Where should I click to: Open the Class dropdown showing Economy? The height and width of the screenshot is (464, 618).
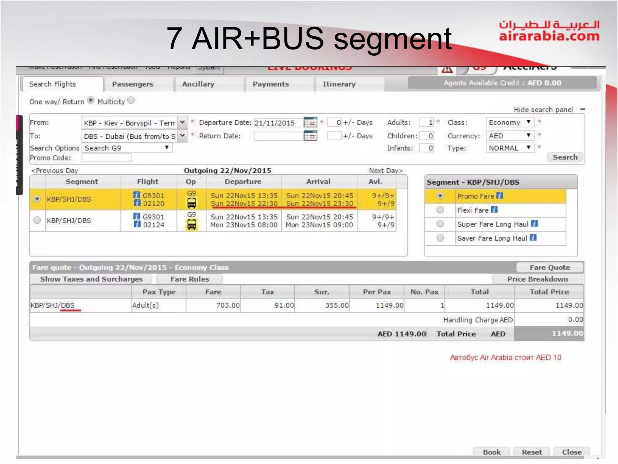[510, 122]
